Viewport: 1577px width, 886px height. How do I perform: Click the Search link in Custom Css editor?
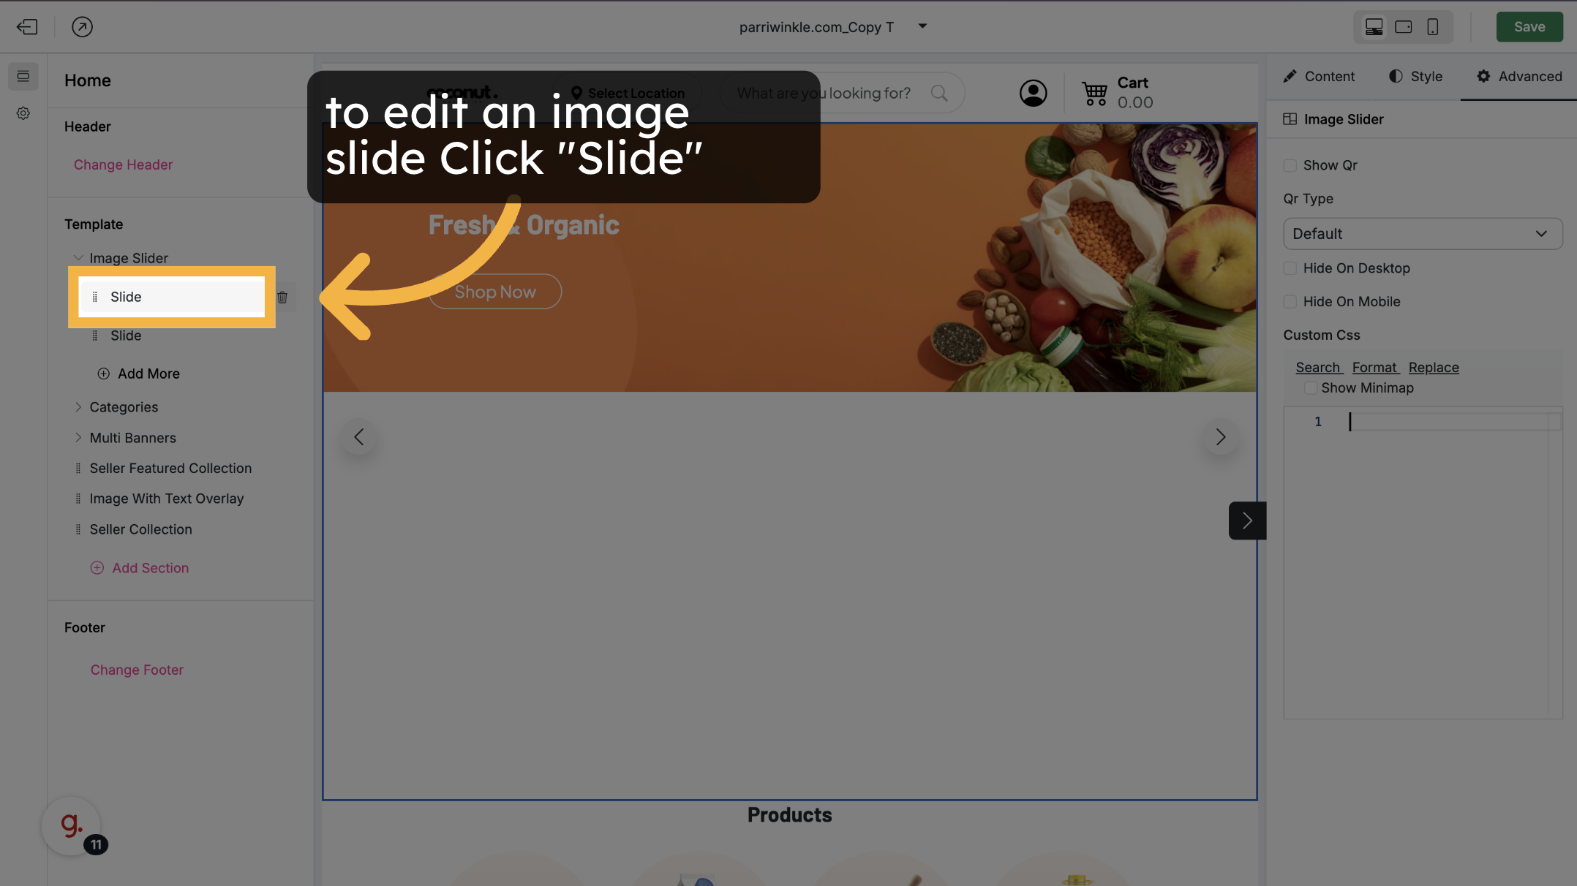point(1319,368)
